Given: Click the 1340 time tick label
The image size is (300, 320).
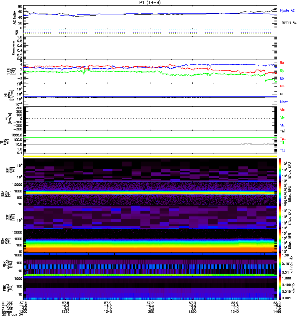Looking at the screenshot, I should [235, 312].
